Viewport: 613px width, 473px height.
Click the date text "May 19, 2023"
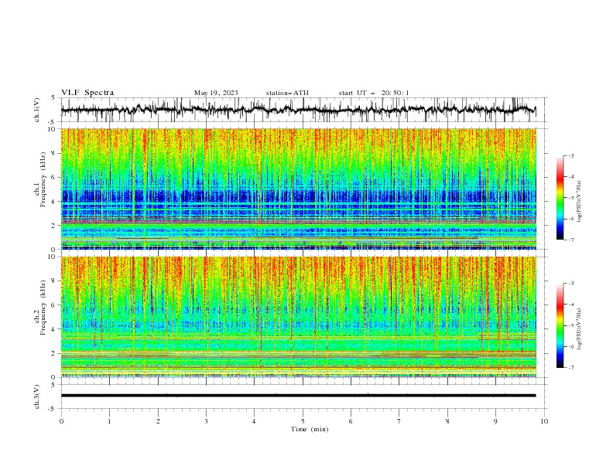click(216, 93)
